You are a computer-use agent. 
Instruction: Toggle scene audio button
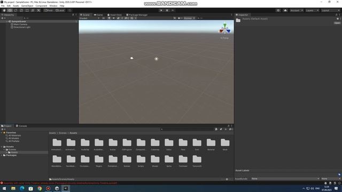click(114, 18)
